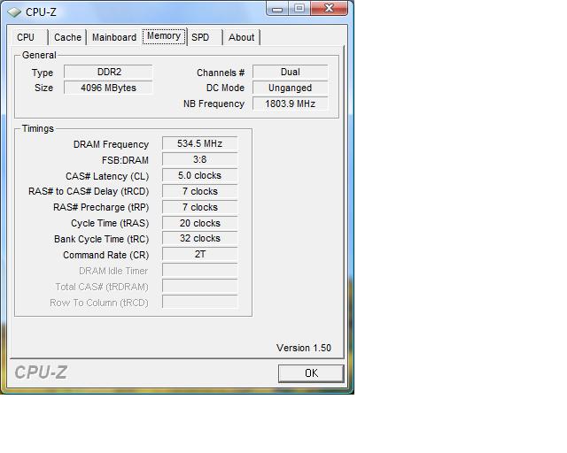Select the 32 clocks tRC value

point(200,238)
